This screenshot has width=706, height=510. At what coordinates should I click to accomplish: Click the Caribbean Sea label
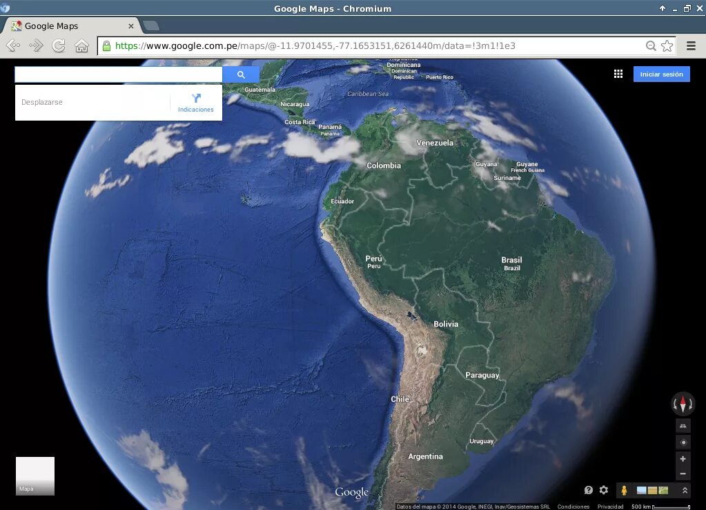click(x=368, y=94)
